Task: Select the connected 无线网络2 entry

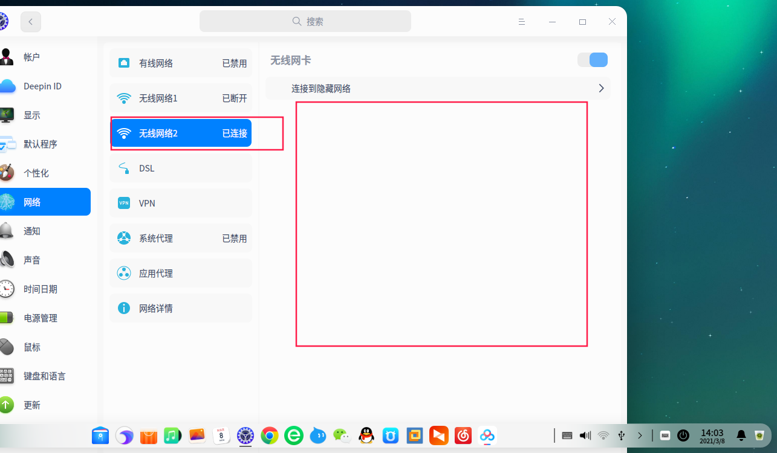Action: tap(181, 133)
